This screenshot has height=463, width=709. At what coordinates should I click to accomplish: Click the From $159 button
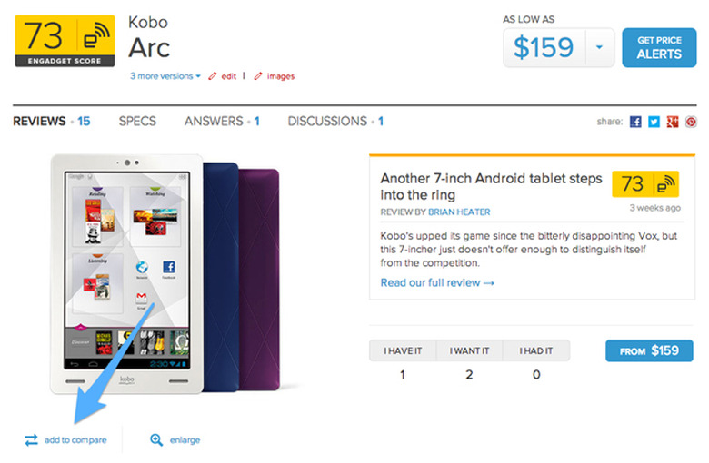click(x=649, y=351)
